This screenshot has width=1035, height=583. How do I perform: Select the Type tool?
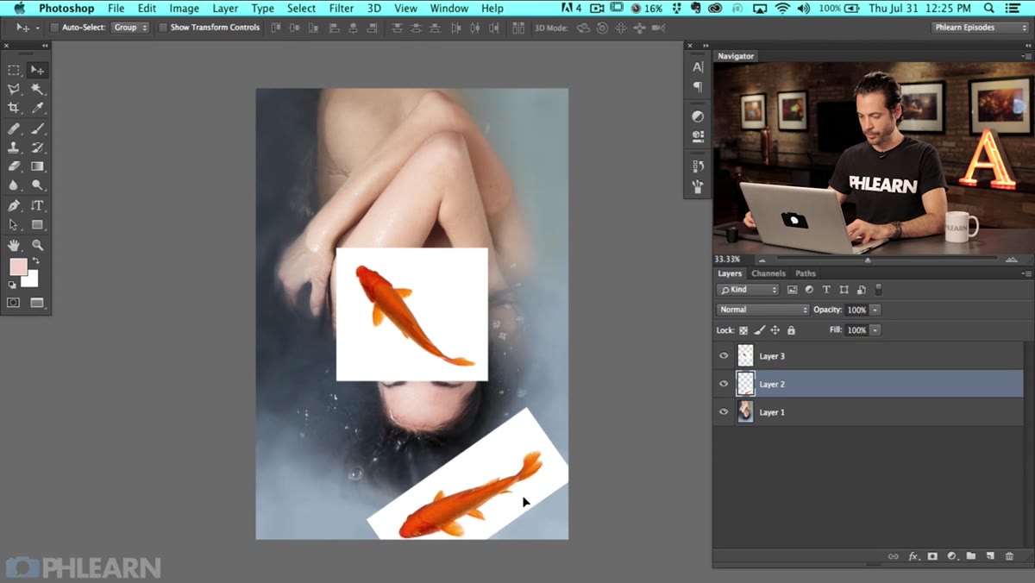tap(37, 206)
